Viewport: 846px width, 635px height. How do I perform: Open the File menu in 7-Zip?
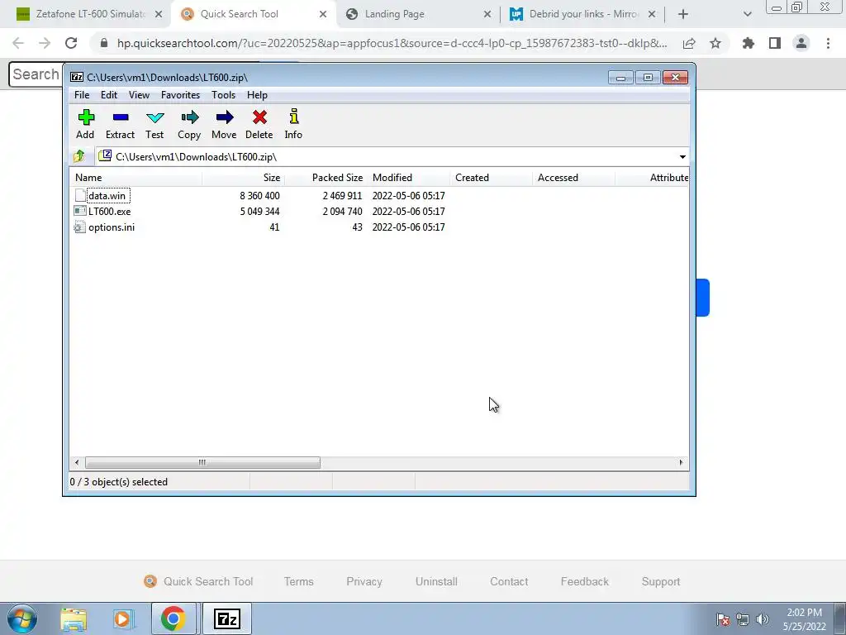click(x=82, y=95)
